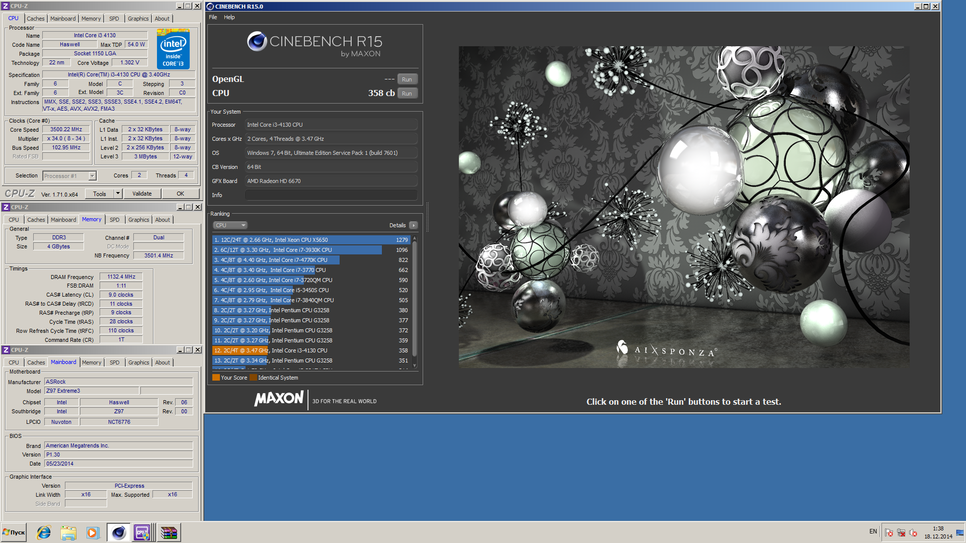
Task: Open Graphics tab in top CPU-Z window
Action: (x=138, y=19)
